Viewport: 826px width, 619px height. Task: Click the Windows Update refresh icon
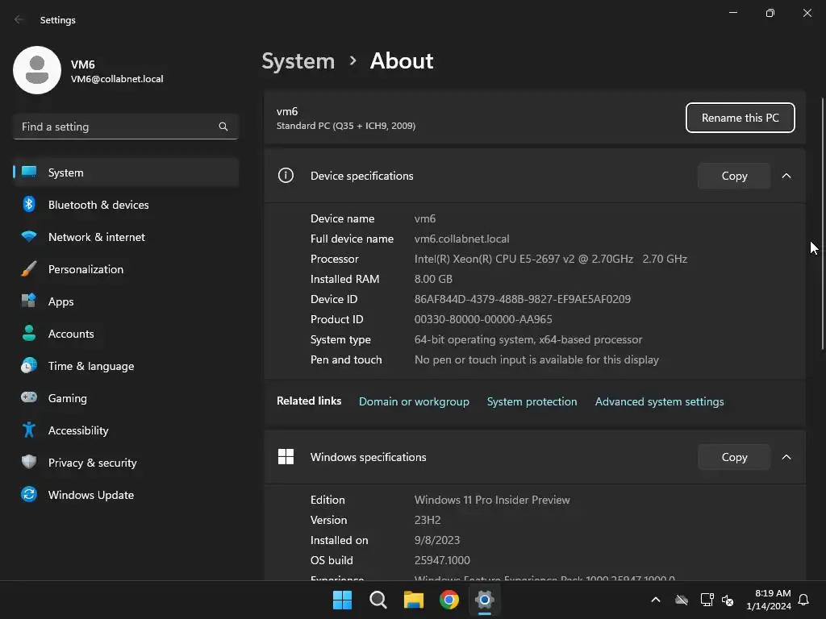29,494
